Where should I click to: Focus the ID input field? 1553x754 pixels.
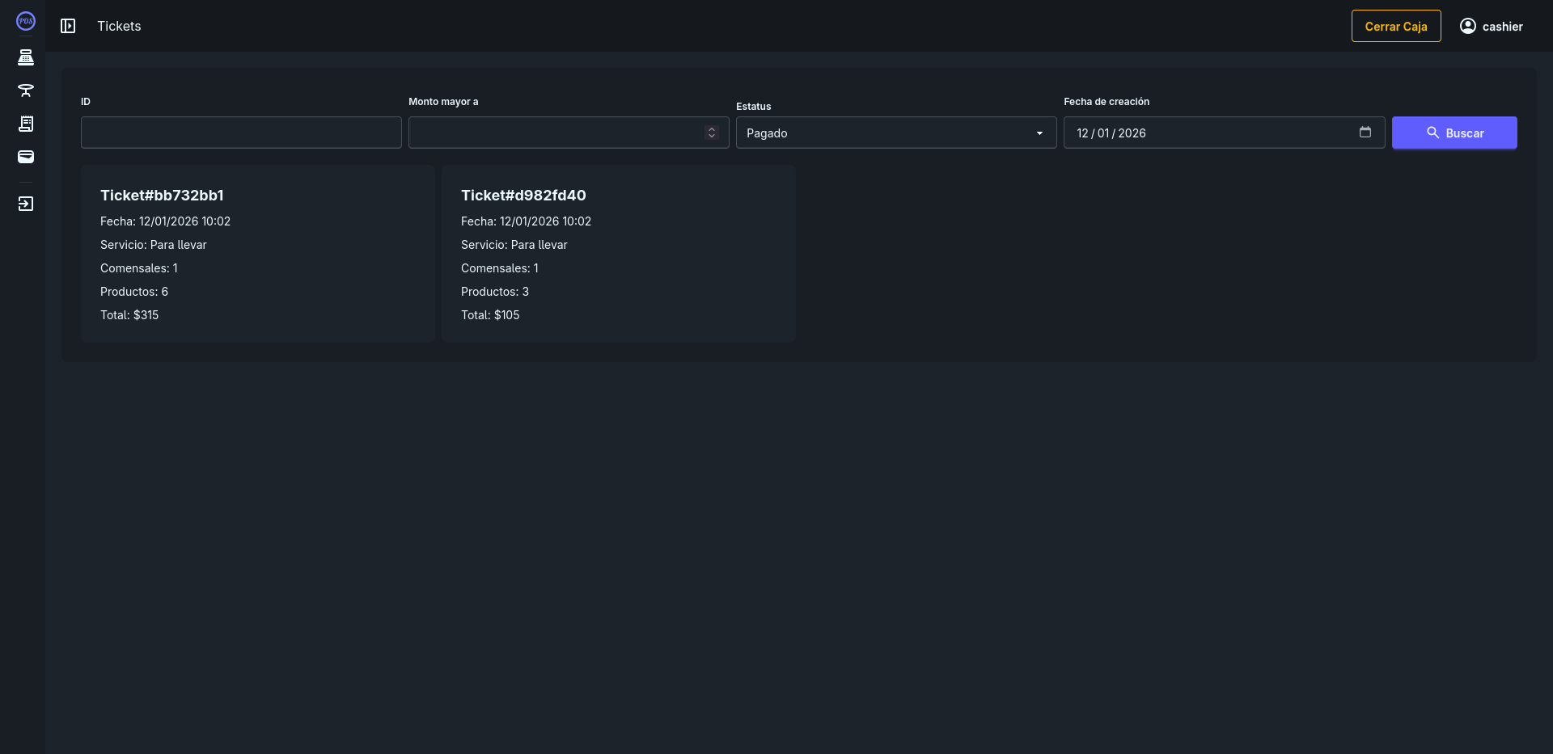pos(241,133)
